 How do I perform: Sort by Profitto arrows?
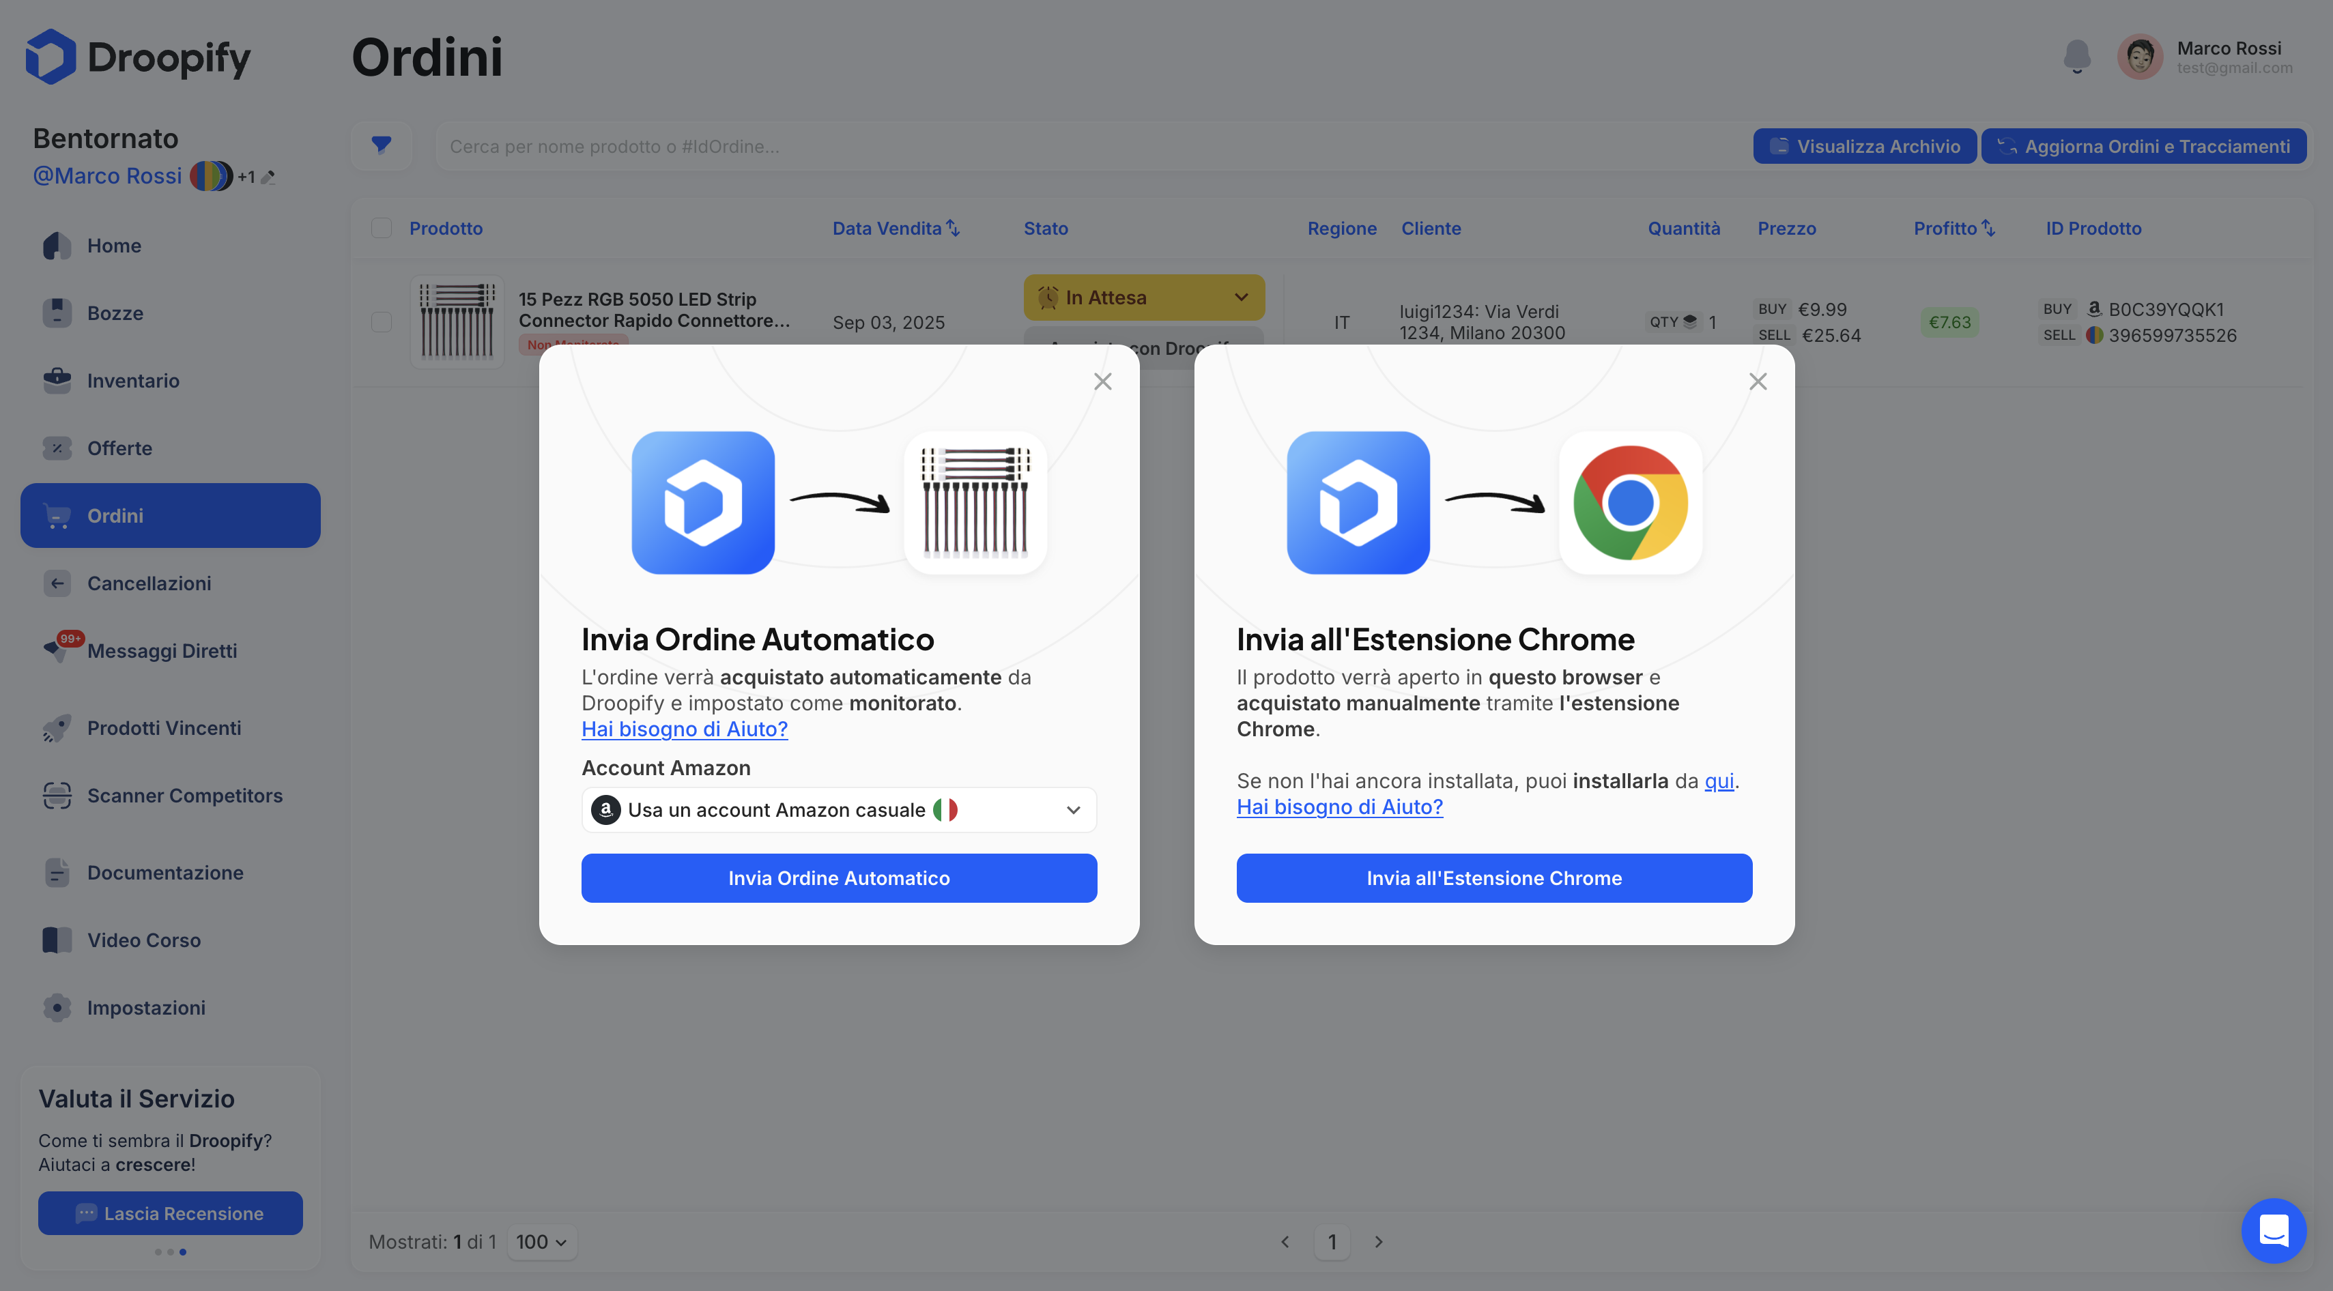[1988, 228]
